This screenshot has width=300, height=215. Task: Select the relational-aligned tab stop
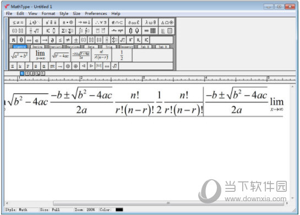click(37, 73)
